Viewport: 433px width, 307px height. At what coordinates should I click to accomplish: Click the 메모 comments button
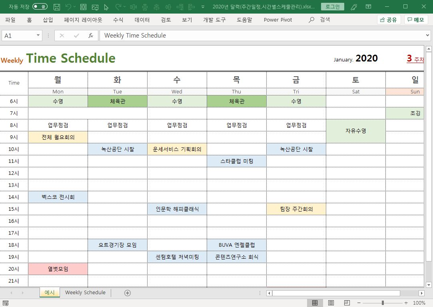416,20
